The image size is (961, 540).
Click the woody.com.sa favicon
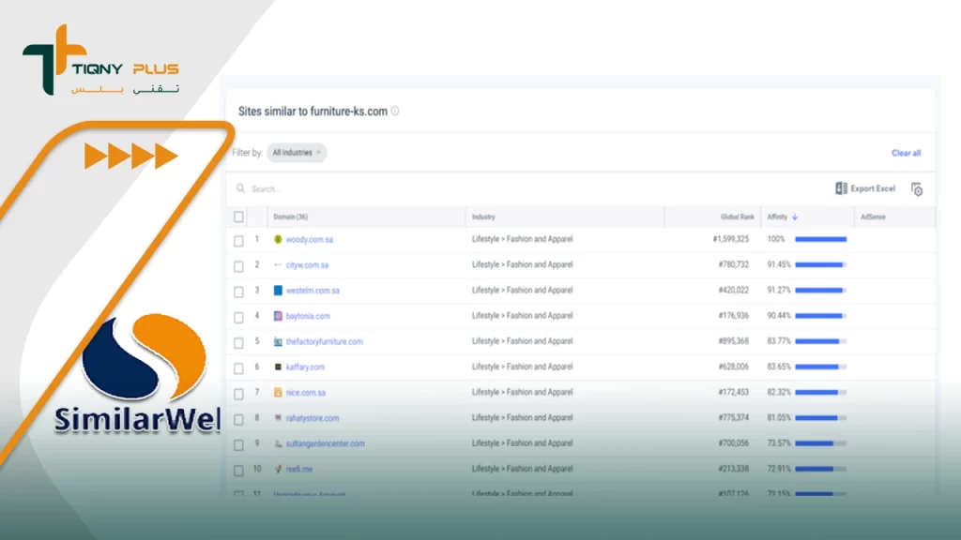(x=278, y=239)
